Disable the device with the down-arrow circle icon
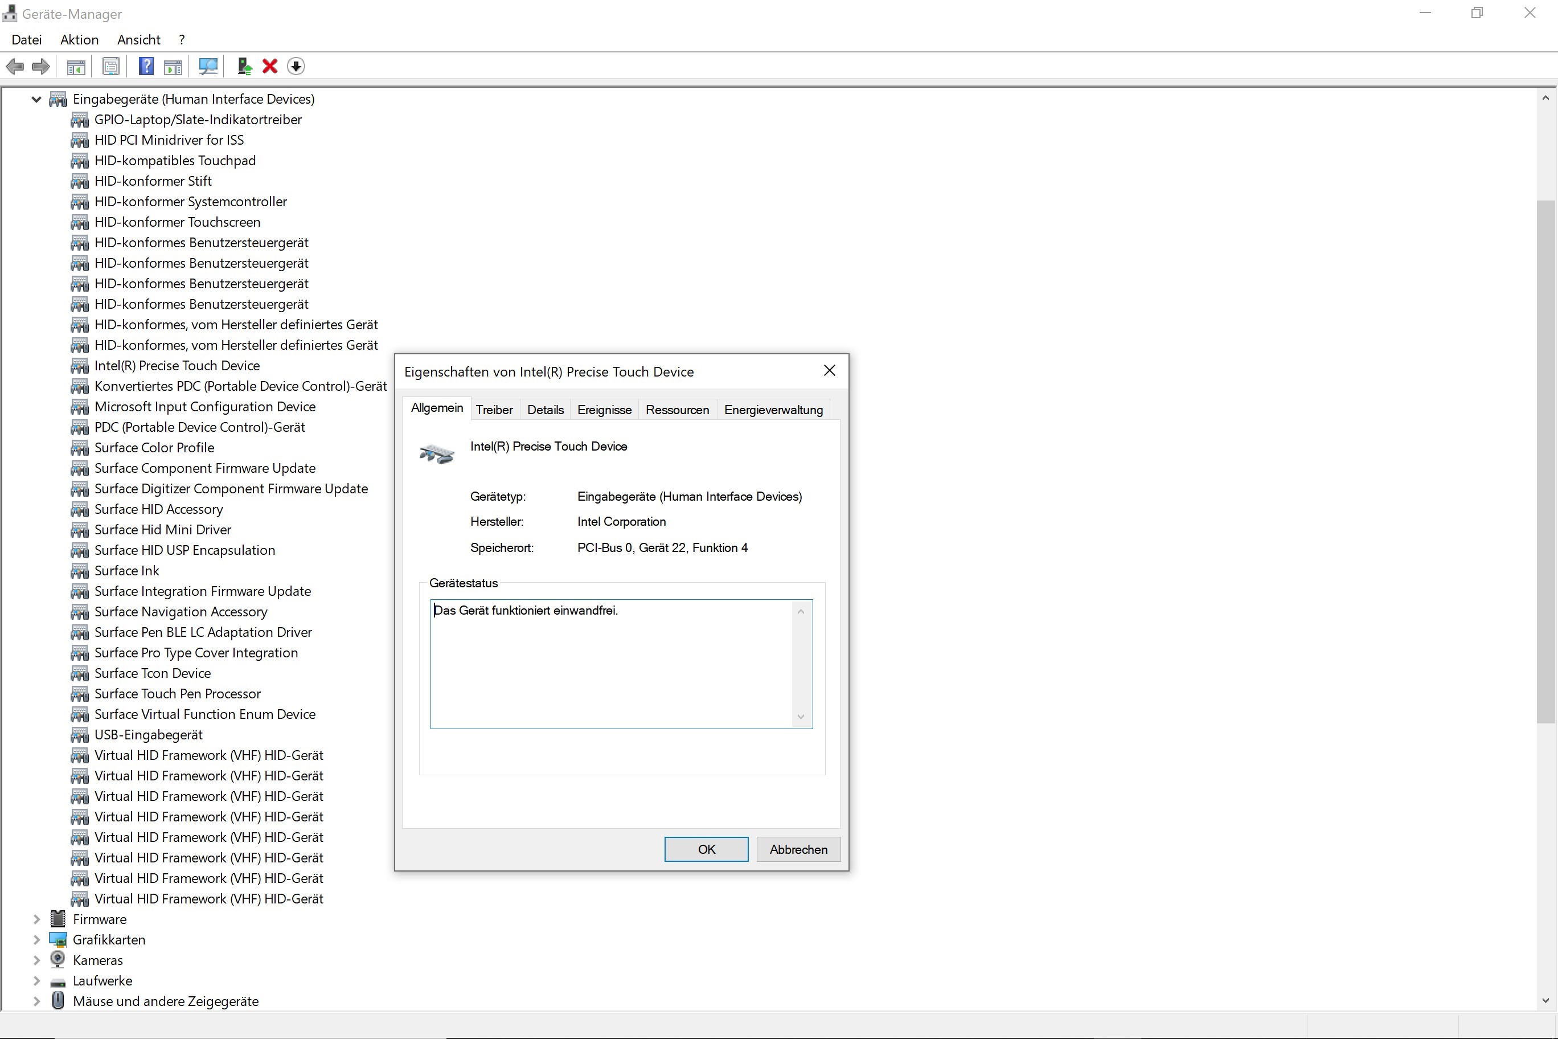Screen dimensions: 1558x1039 (296, 66)
